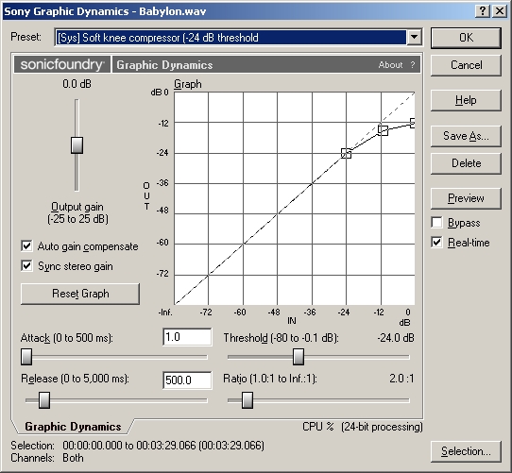The image size is (512, 473).
Task: Toggle Auto gain compensate checkbox
Action: click(26, 246)
